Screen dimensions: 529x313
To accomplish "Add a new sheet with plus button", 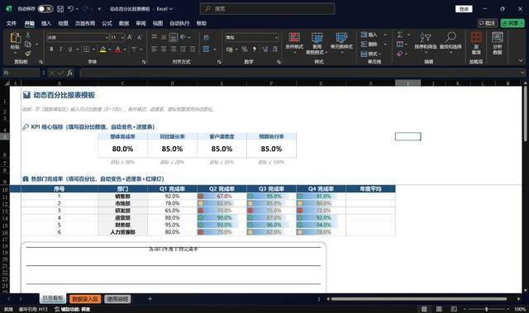I will [x=150, y=299].
